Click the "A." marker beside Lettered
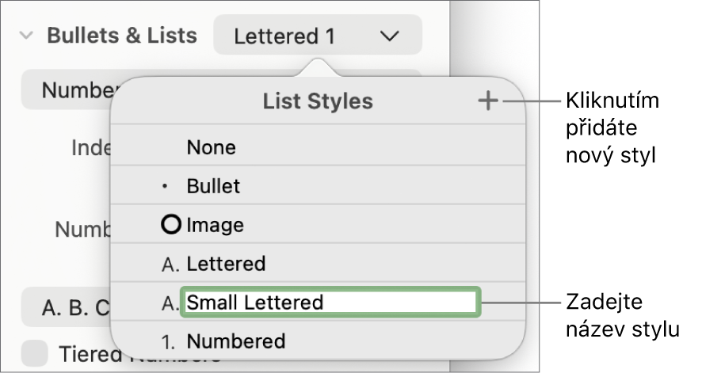The height and width of the screenshot is (373, 702). 170,264
